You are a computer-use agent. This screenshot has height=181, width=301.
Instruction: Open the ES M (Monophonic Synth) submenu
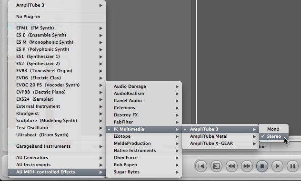pyautogui.click(x=57, y=42)
